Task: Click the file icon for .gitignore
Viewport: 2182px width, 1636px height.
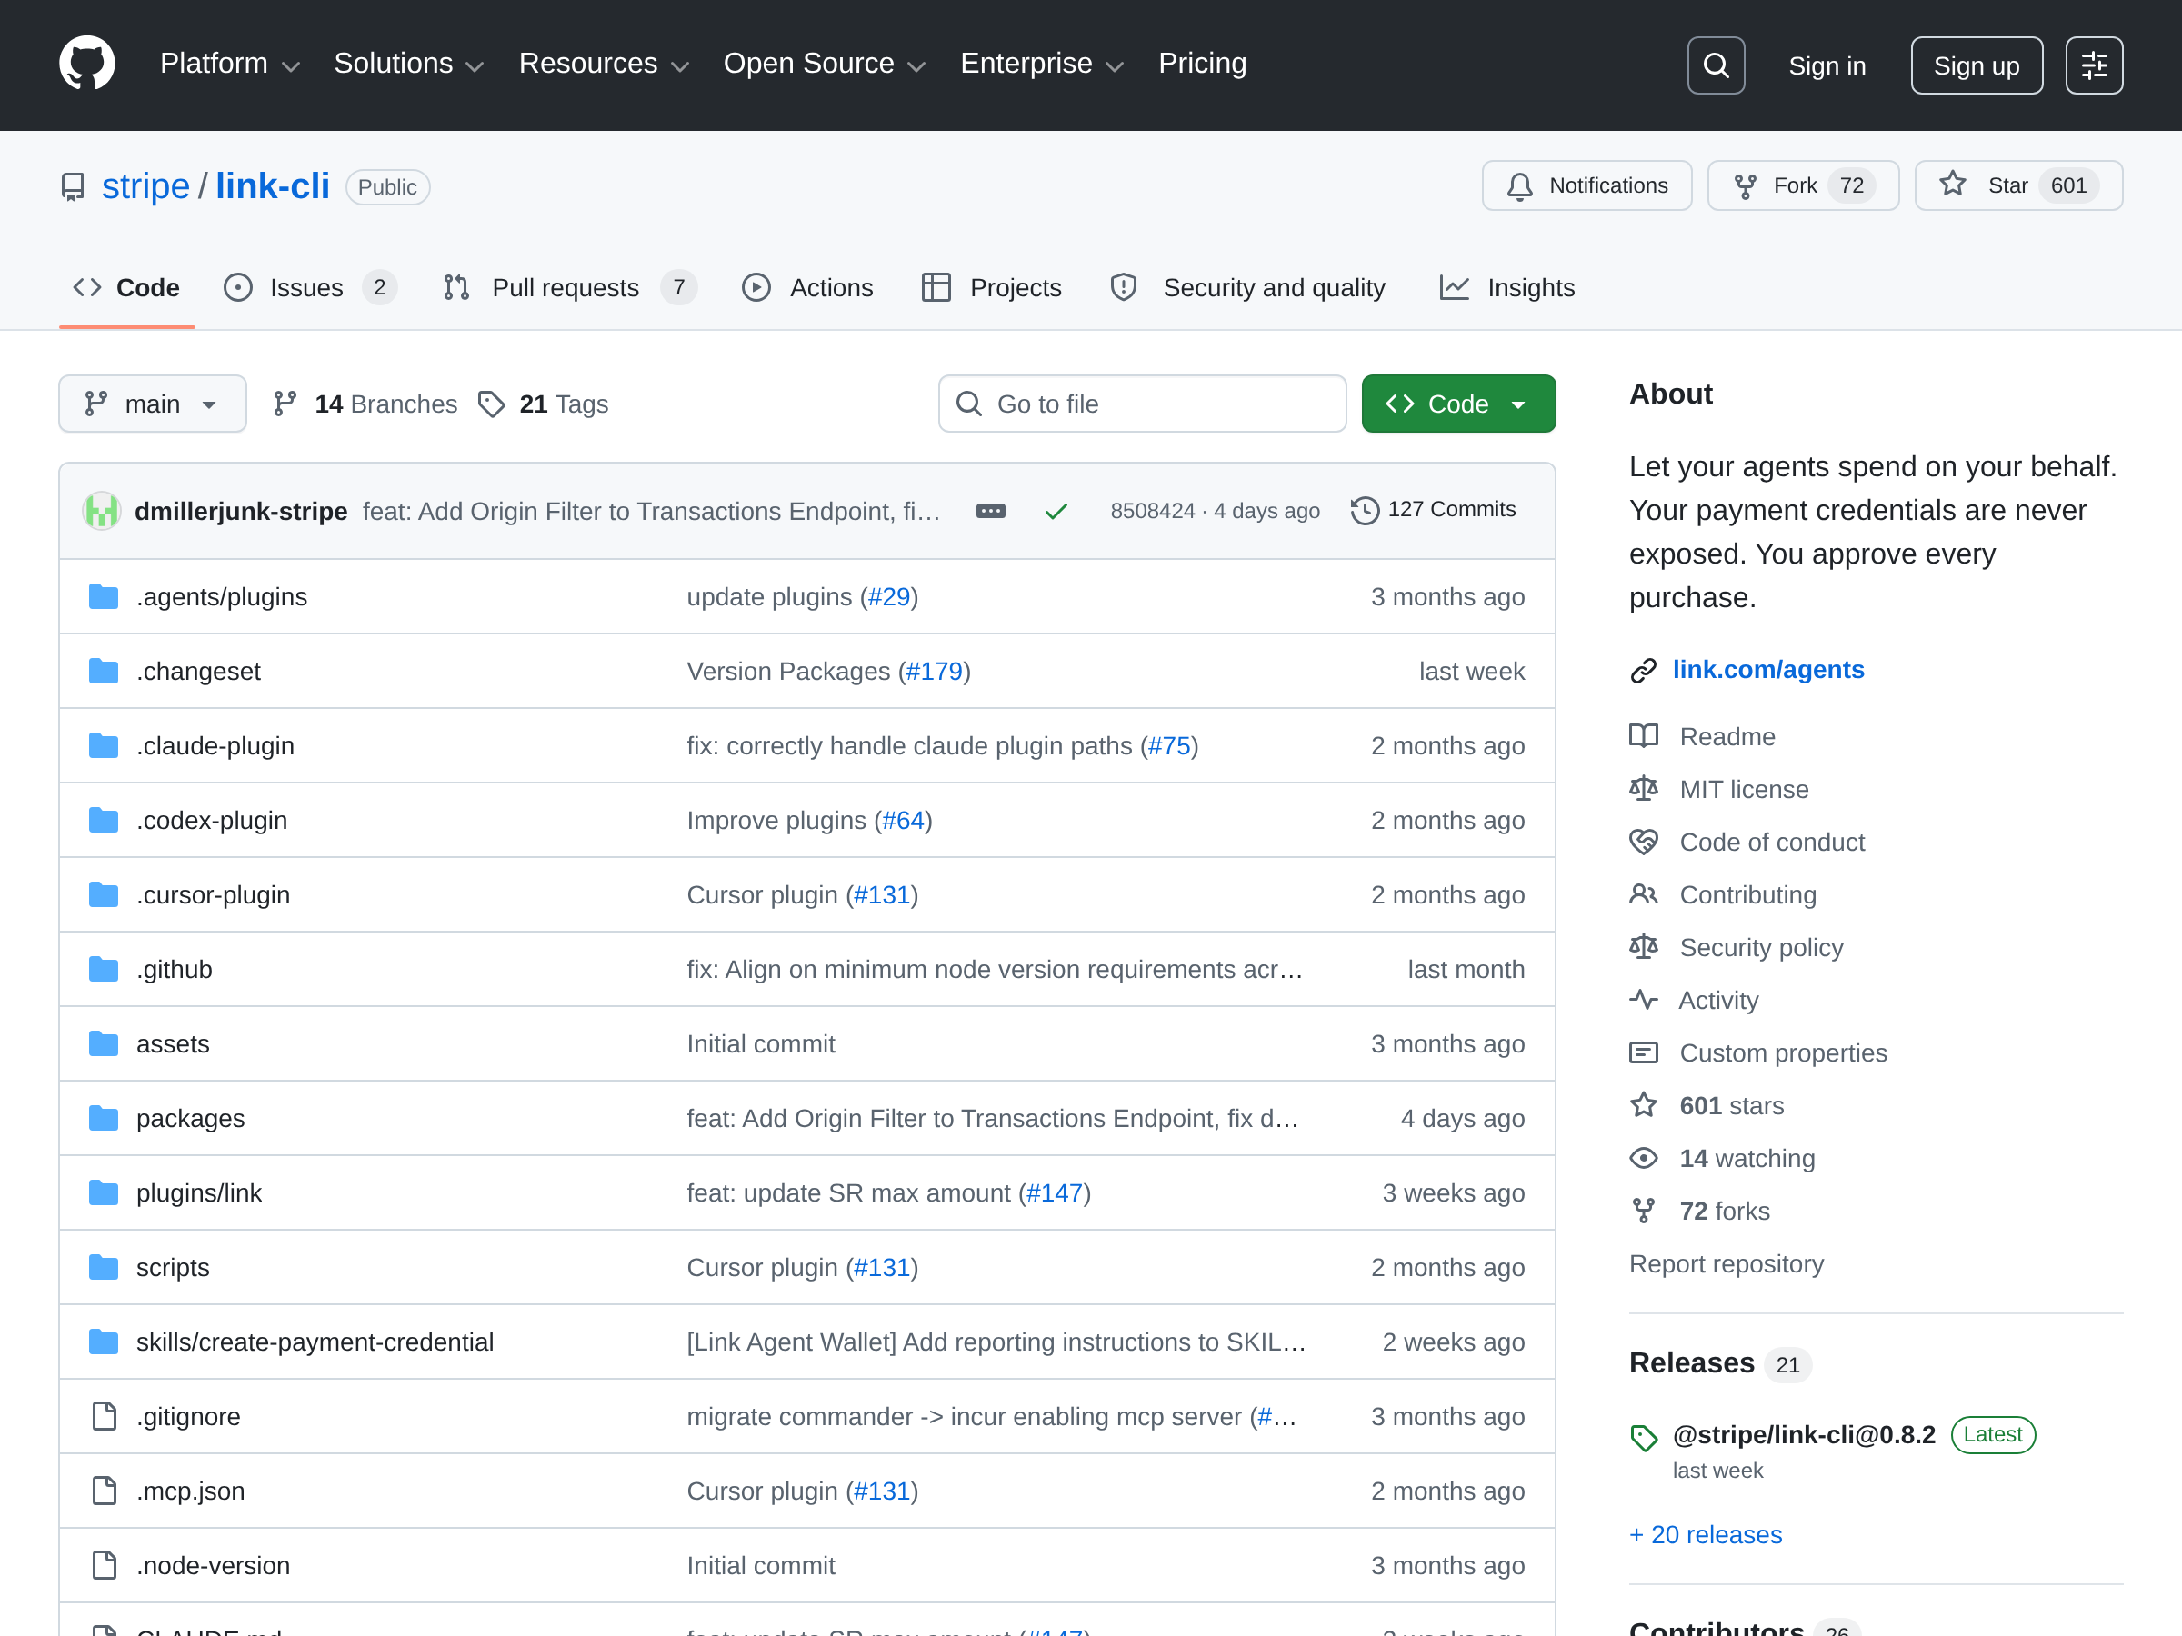Action: click(104, 1416)
